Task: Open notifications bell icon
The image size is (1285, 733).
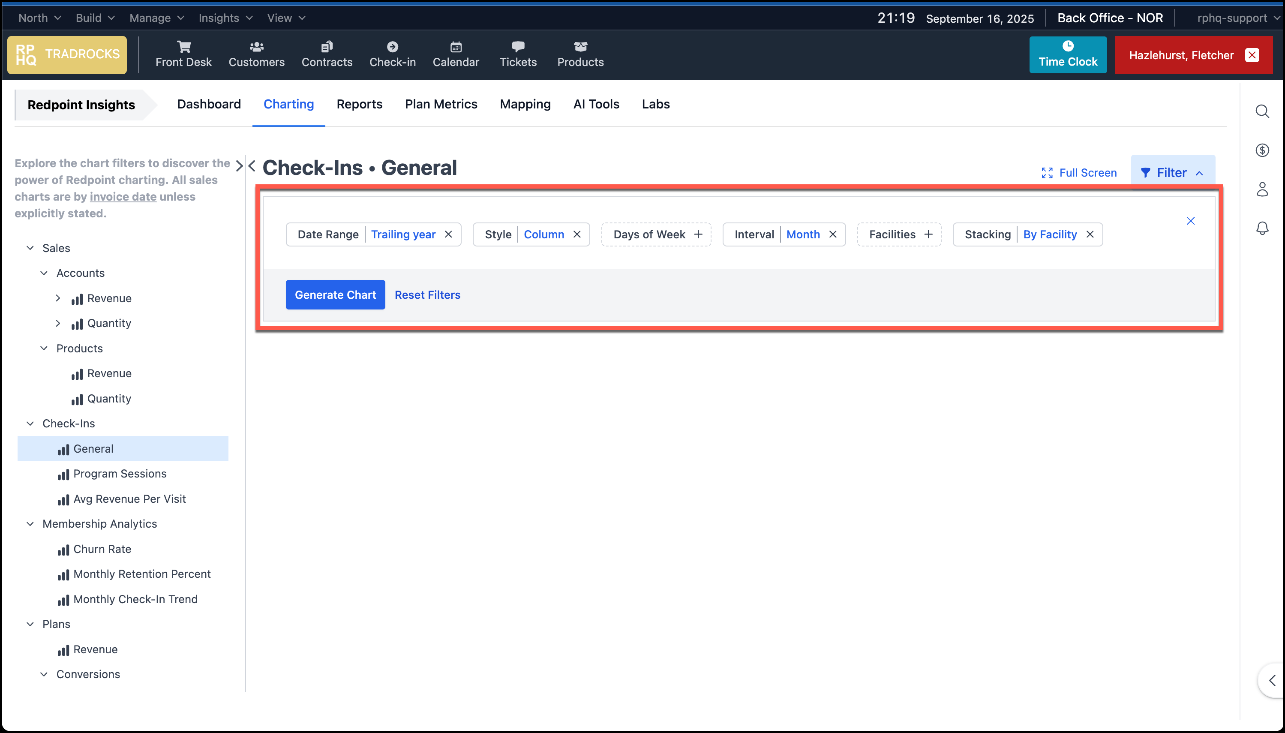Action: coord(1262,228)
